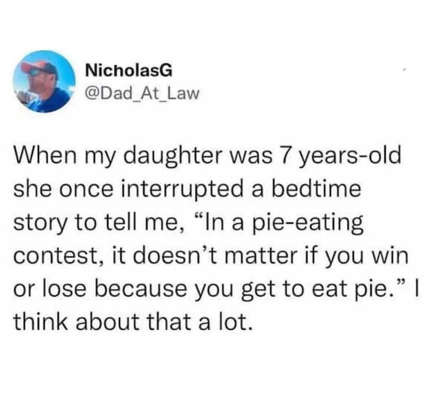The height and width of the screenshot is (402, 433).
Task: Click the words "a lot" ending the tweet
Action: 233,321
